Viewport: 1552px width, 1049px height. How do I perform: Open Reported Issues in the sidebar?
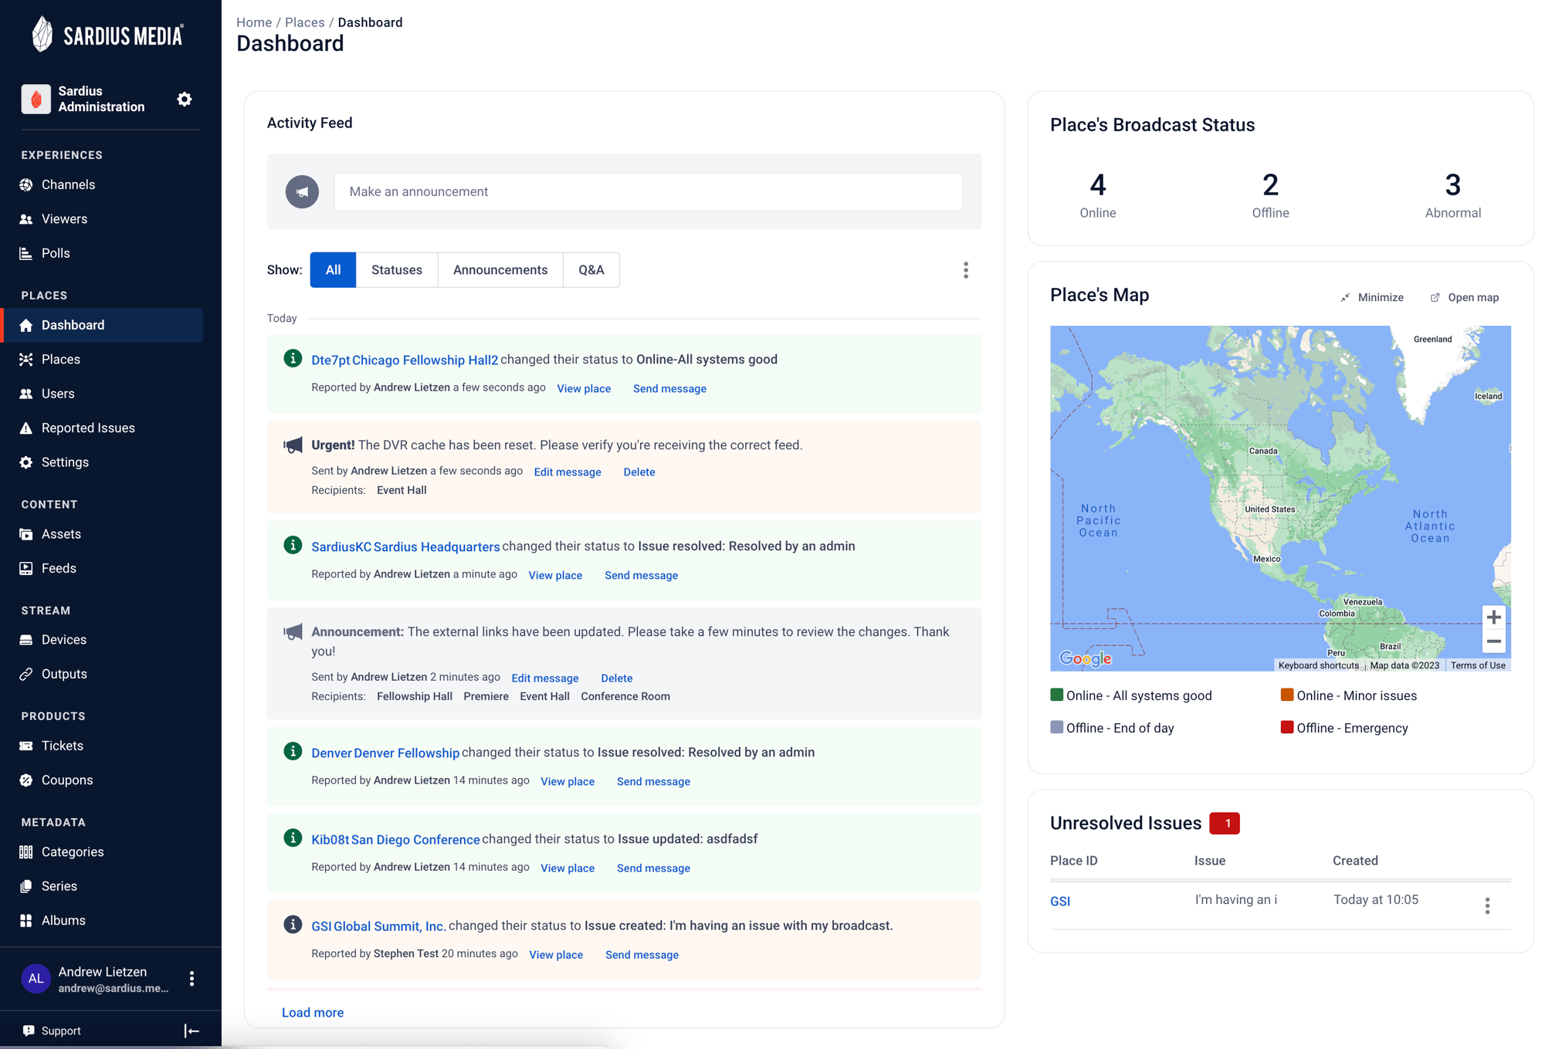pos(87,428)
